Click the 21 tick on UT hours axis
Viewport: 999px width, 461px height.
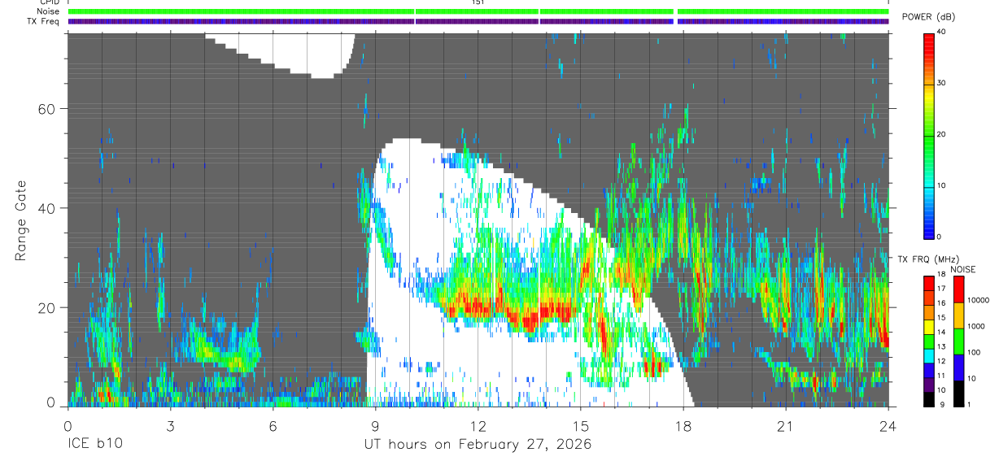785,426
